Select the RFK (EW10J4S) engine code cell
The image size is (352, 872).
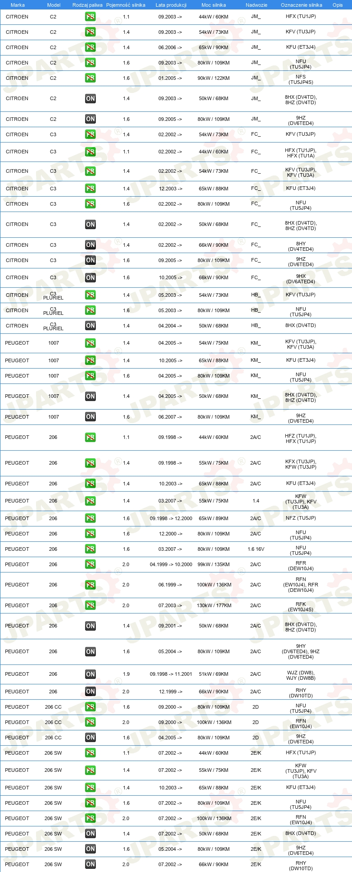coord(301,607)
